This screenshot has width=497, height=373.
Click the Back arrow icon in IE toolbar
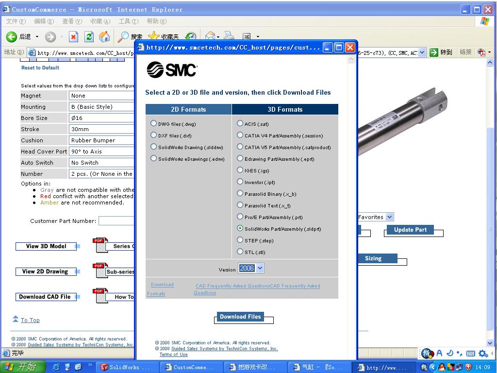[x=12, y=37]
